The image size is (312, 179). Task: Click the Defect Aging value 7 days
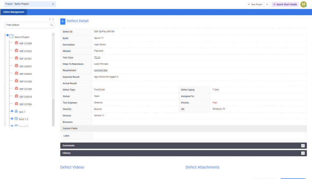[x=216, y=89]
